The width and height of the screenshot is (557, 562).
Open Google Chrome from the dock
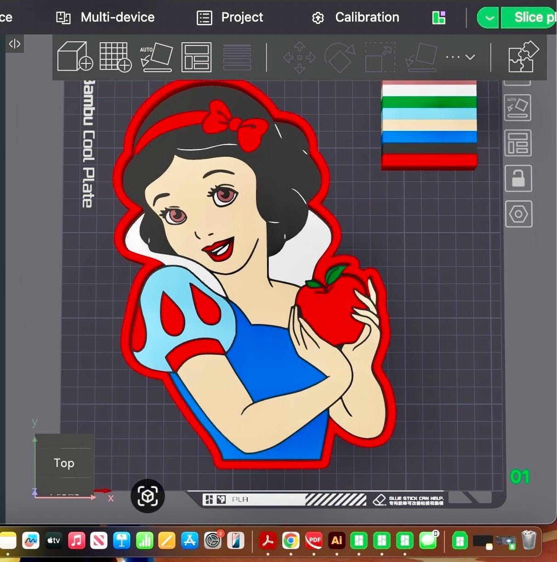291,541
